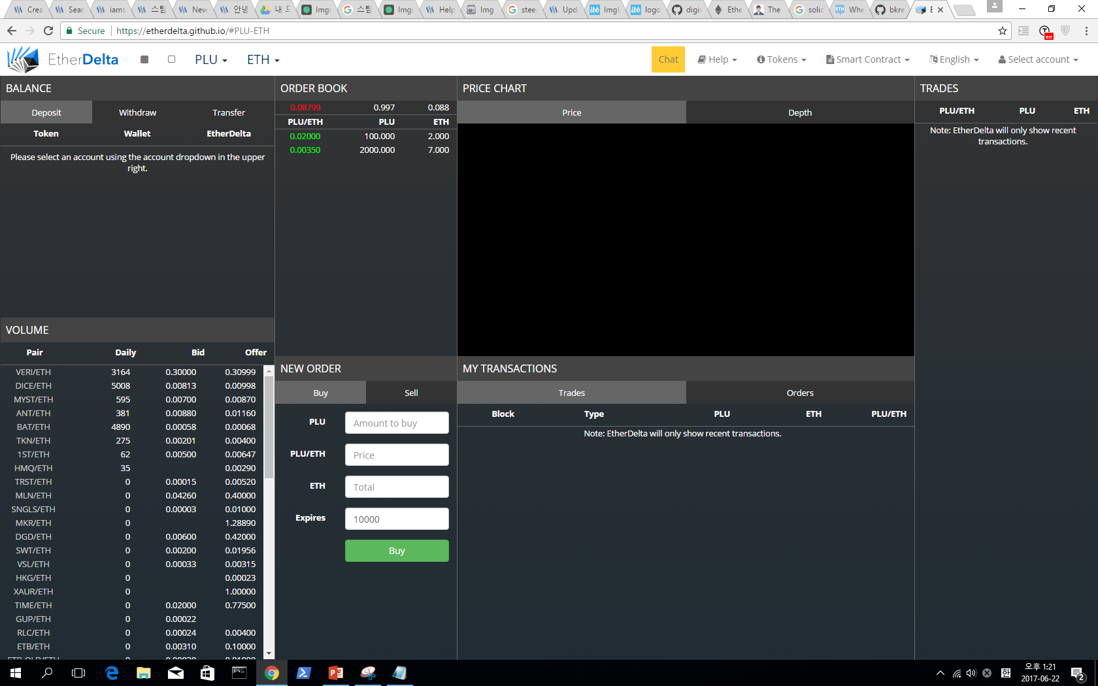The width and height of the screenshot is (1098, 686).
Task: Open the Mail app on the taskbar
Action: (176, 673)
